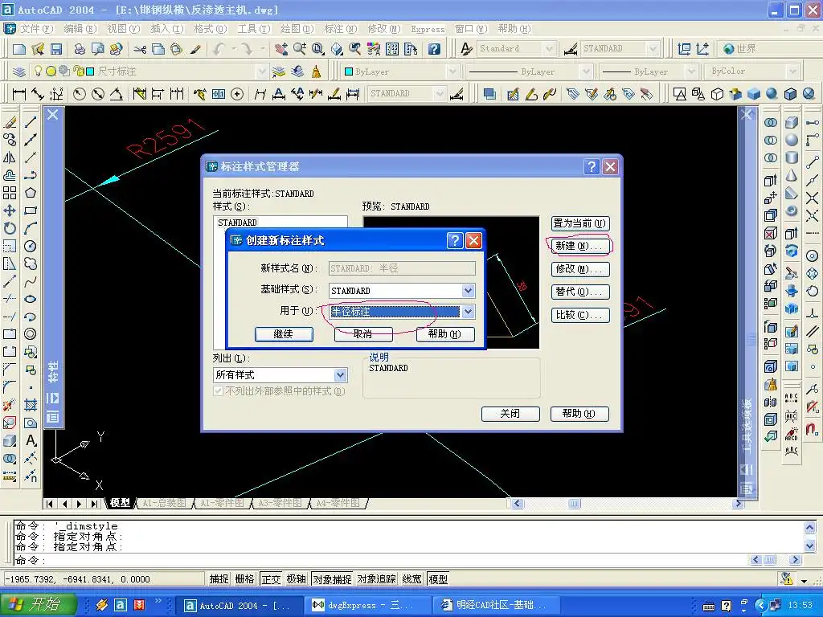The image size is (823, 617).
Task: Select the Move modify tool
Action: tap(10, 211)
